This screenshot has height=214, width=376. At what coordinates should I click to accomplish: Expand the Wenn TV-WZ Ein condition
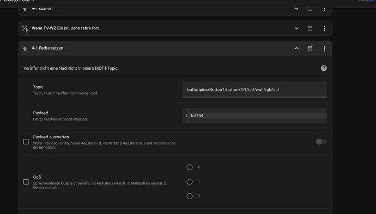[296, 28]
